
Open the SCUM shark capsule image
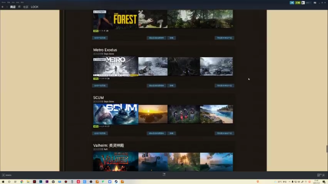[116, 114]
